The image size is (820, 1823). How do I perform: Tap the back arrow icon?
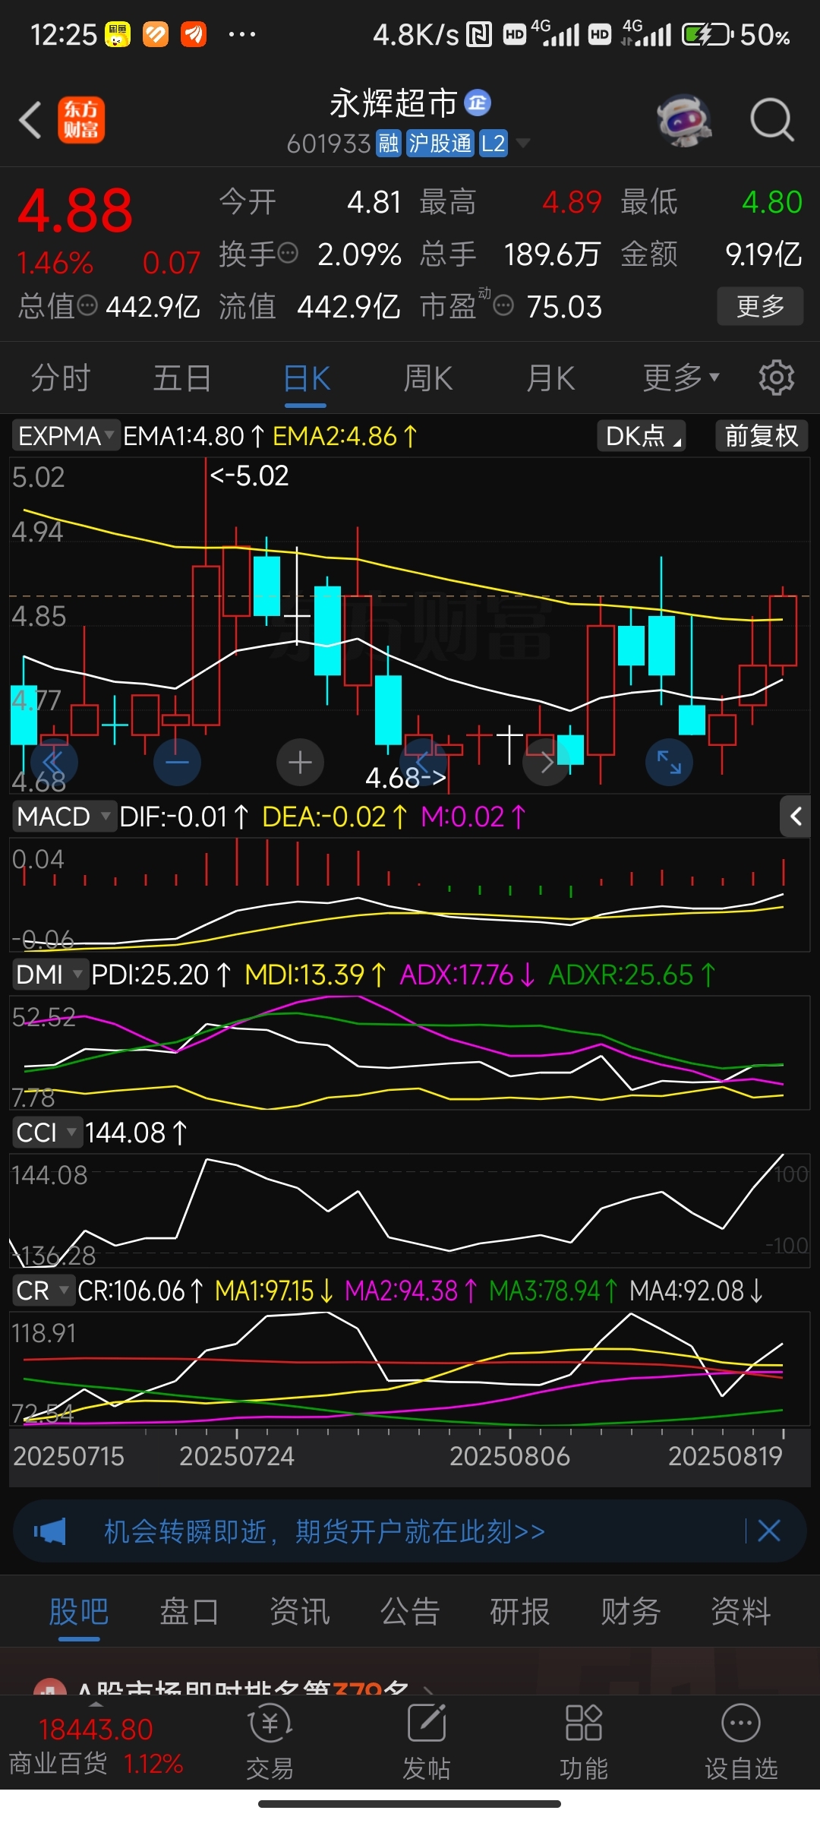coord(30,120)
